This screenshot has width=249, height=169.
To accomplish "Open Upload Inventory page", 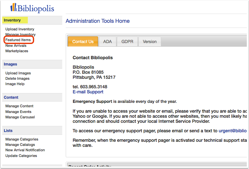I will (x=20, y=29).
